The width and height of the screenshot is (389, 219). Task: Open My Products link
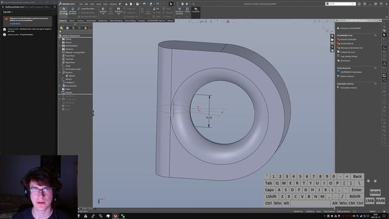(345, 61)
